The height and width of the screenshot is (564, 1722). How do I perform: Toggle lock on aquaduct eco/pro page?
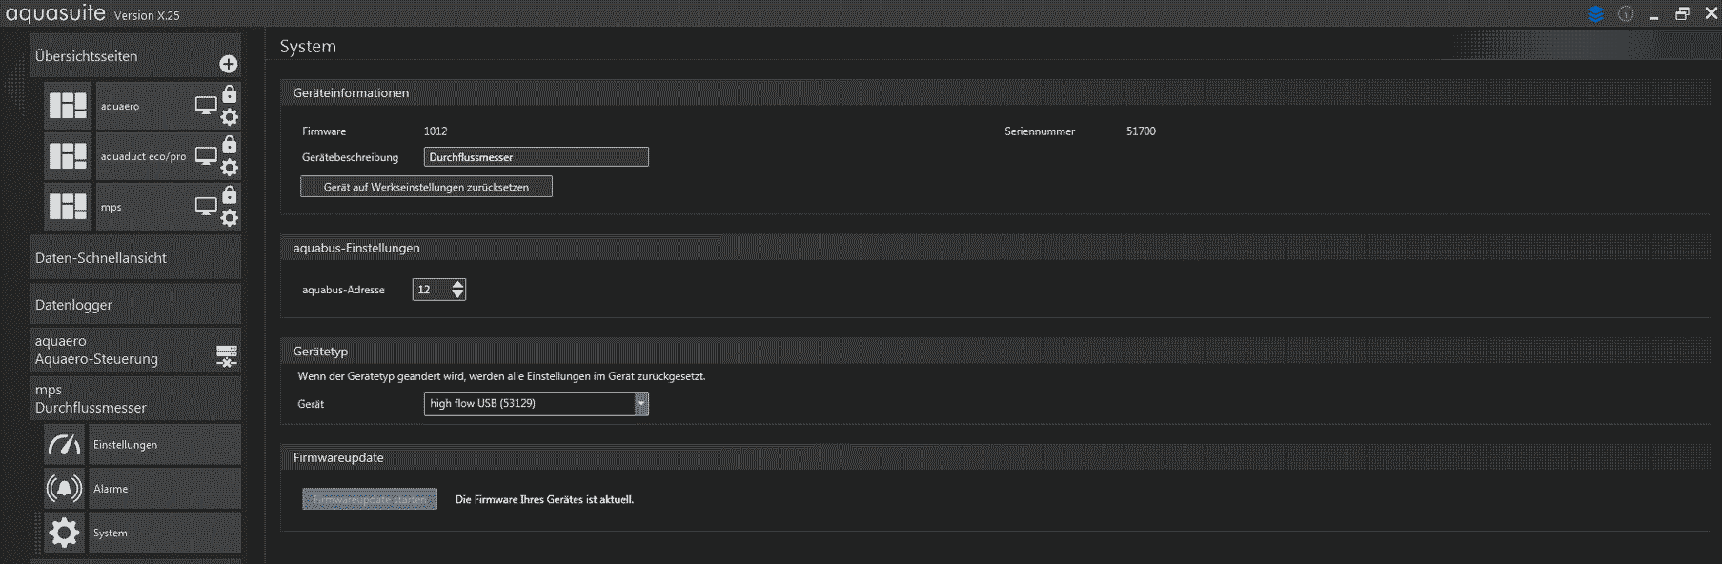(230, 144)
